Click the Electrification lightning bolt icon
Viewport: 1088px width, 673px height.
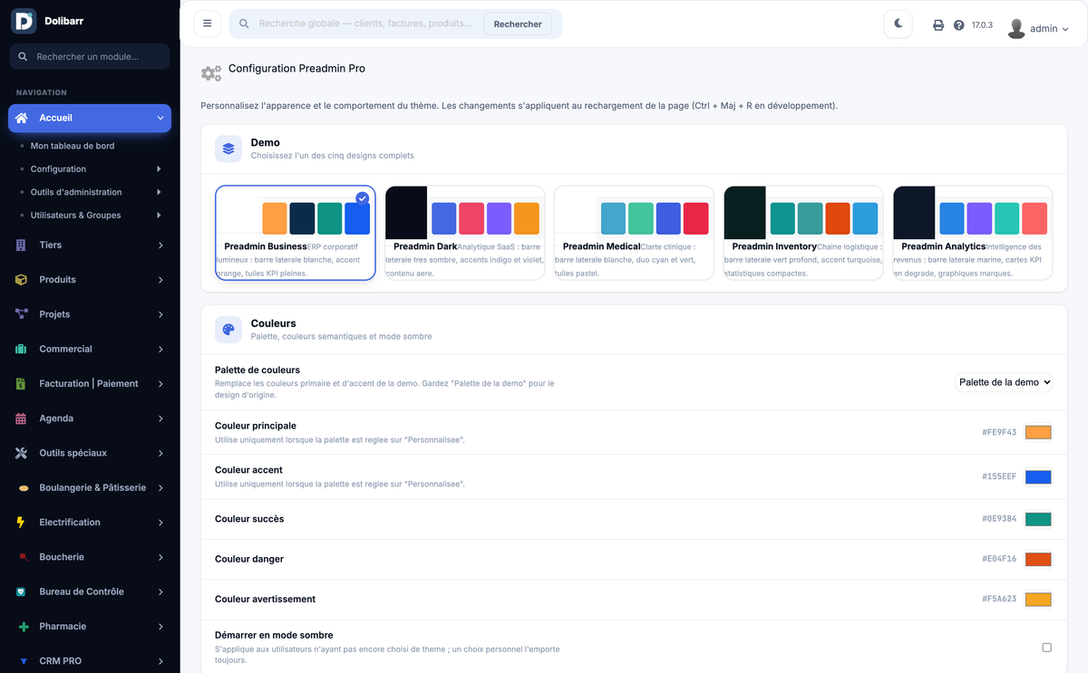pyautogui.click(x=21, y=523)
